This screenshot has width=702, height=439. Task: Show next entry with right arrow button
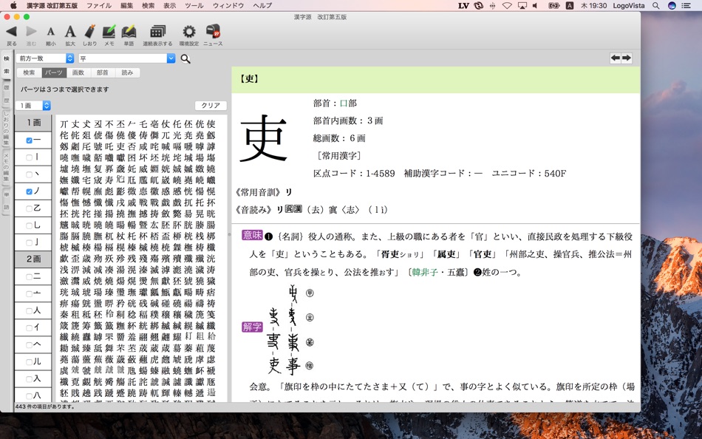click(x=627, y=58)
